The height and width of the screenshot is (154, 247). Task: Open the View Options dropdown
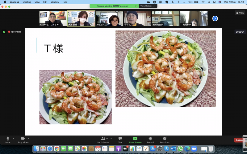point(148,6)
